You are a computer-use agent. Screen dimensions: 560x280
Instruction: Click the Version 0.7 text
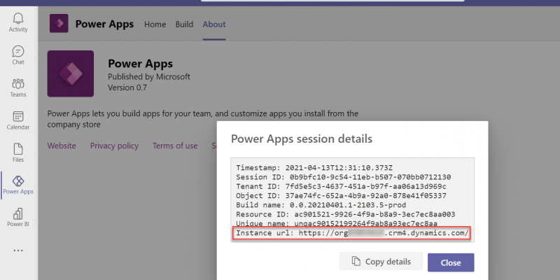(x=127, y=87)
